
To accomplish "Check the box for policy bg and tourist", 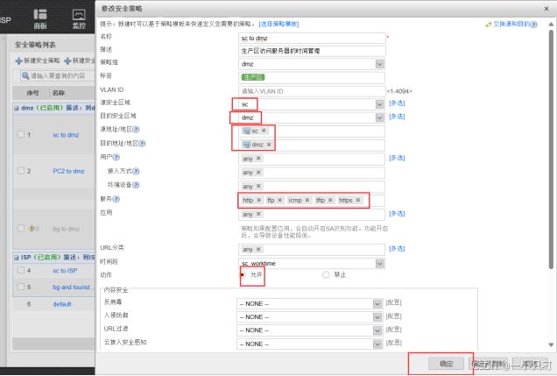I will (x=21, y=287).
